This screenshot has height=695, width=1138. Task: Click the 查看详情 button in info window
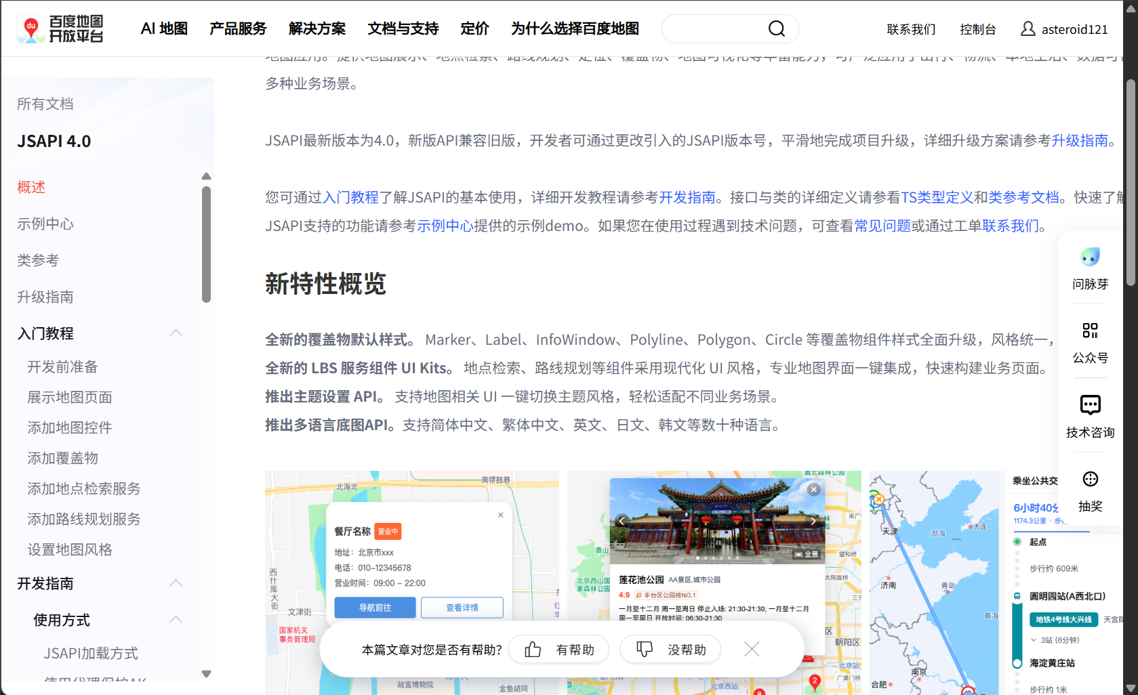tap(462, 608)
